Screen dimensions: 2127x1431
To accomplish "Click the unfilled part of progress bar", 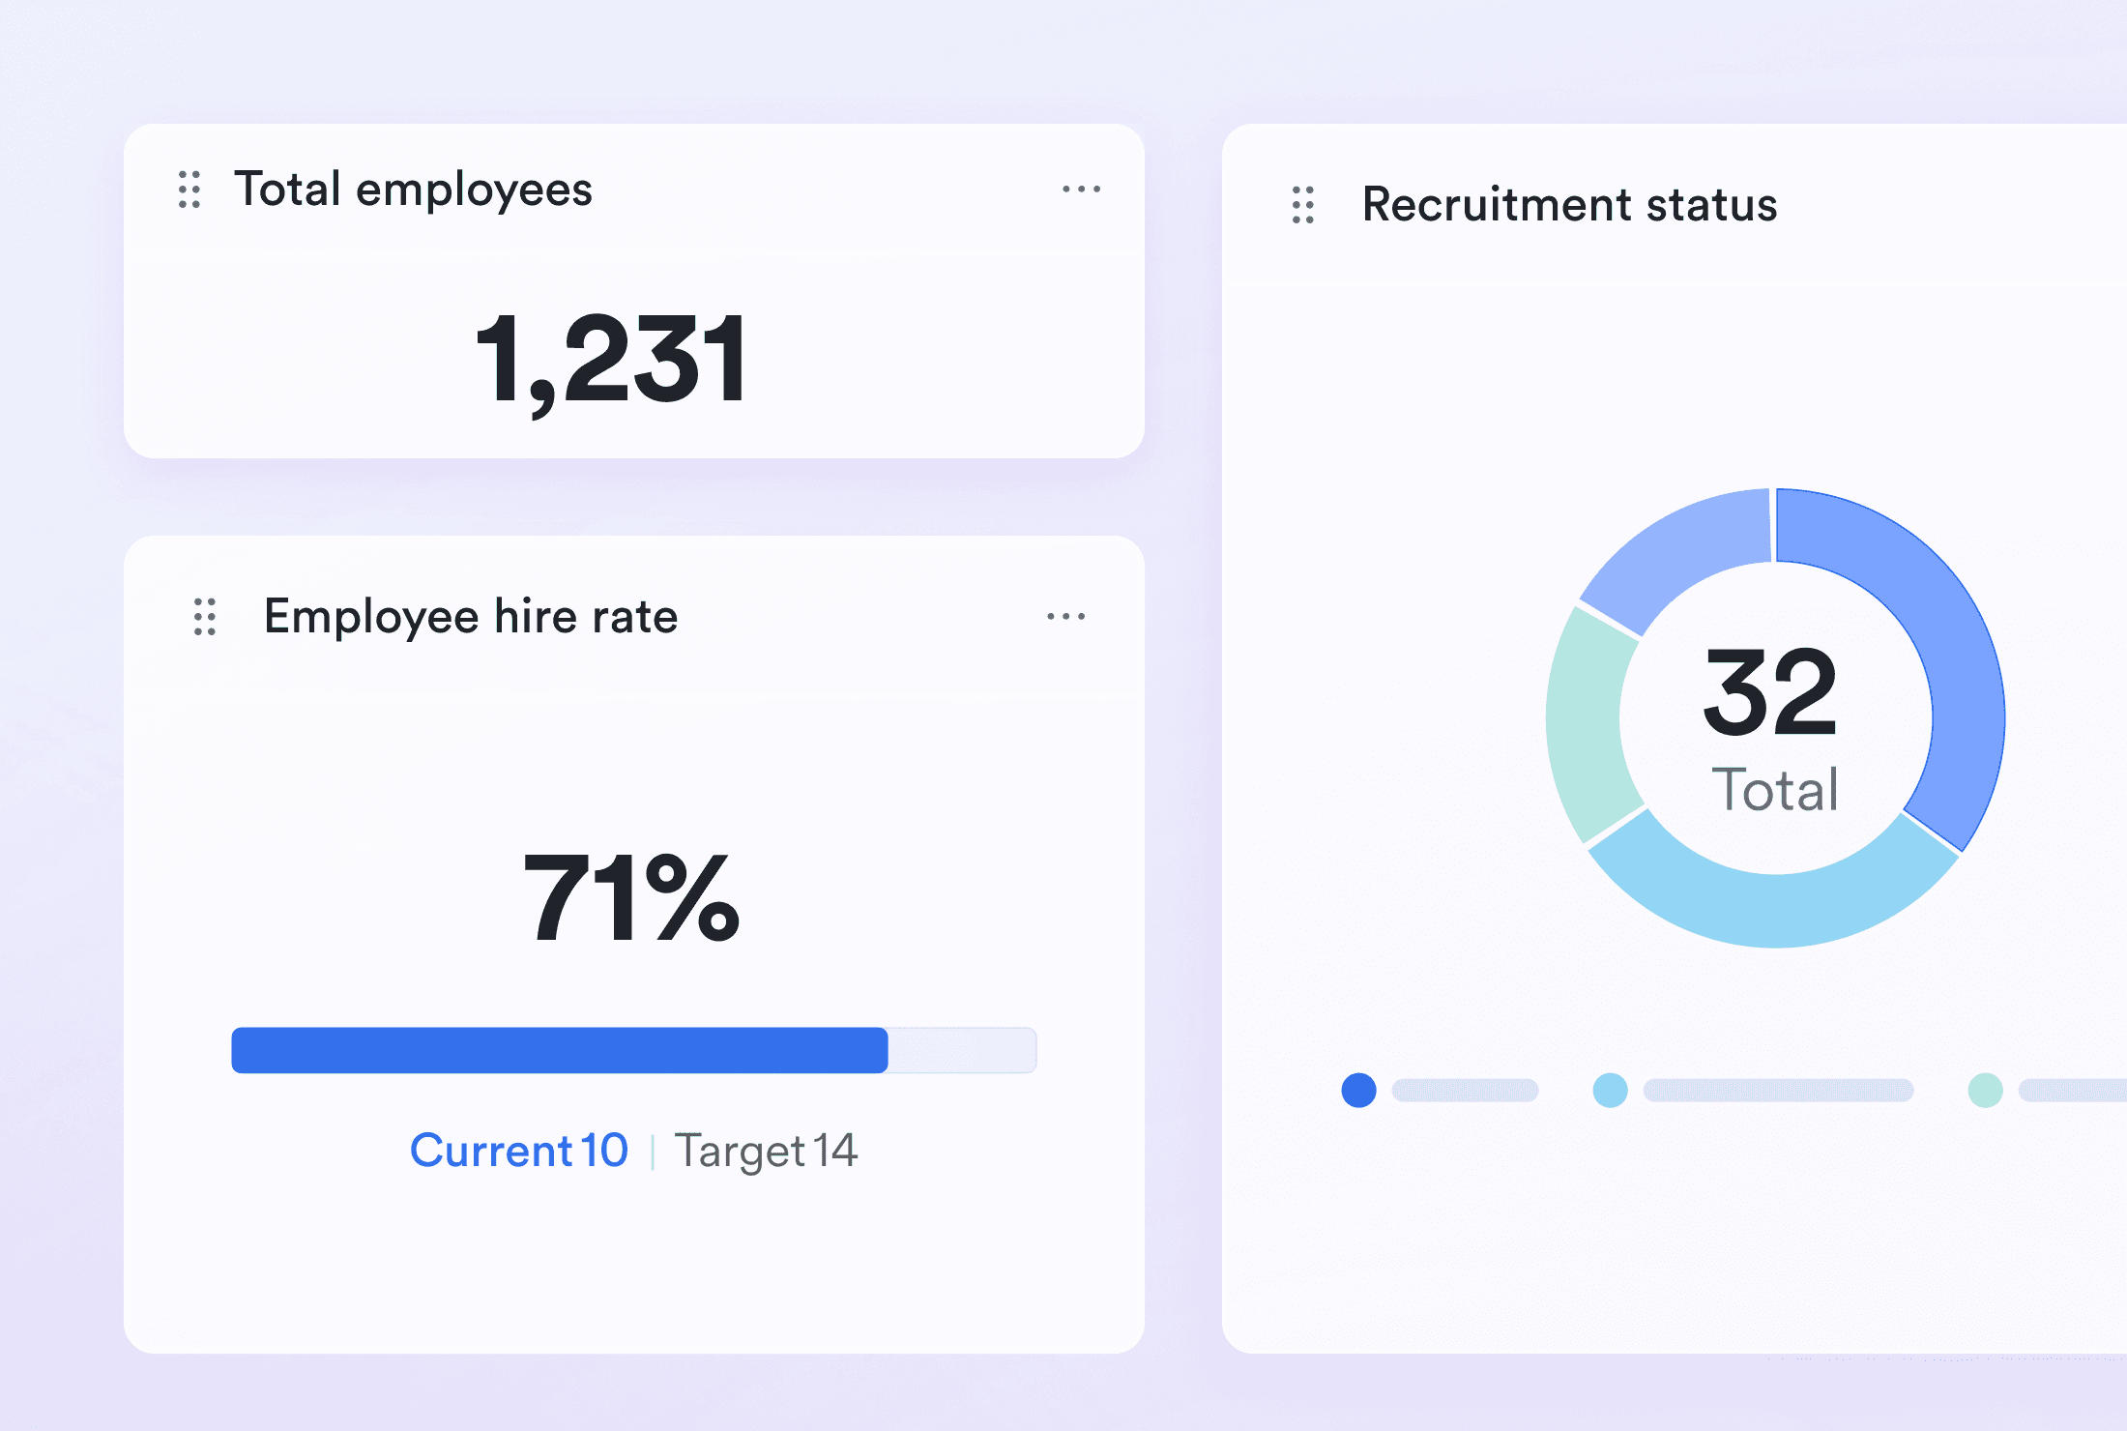I will [x=962, y=1050].
